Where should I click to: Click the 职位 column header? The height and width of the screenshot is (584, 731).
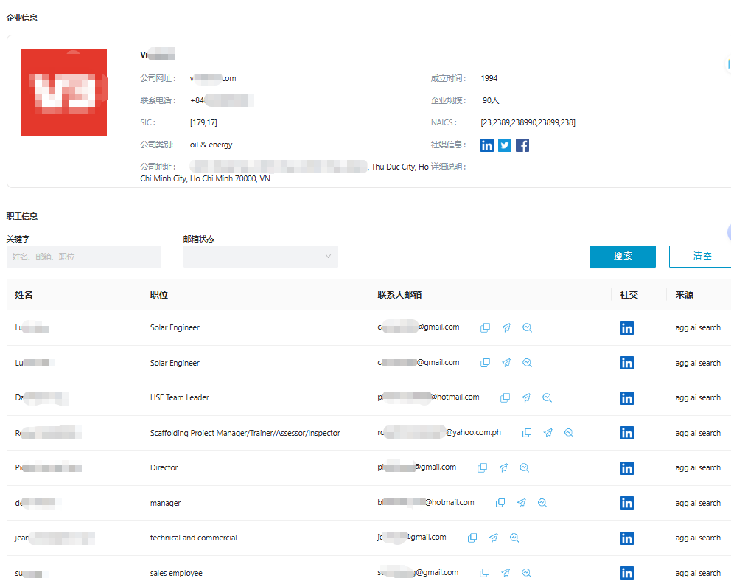pyautogui.click(x=159, y=294)
